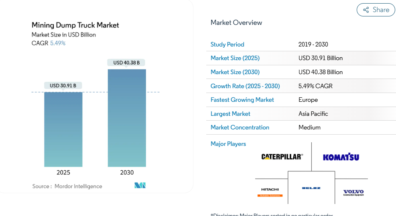Select the Study Period row label
The width and height of the screenshot is (396, 216).
point(227,44)
